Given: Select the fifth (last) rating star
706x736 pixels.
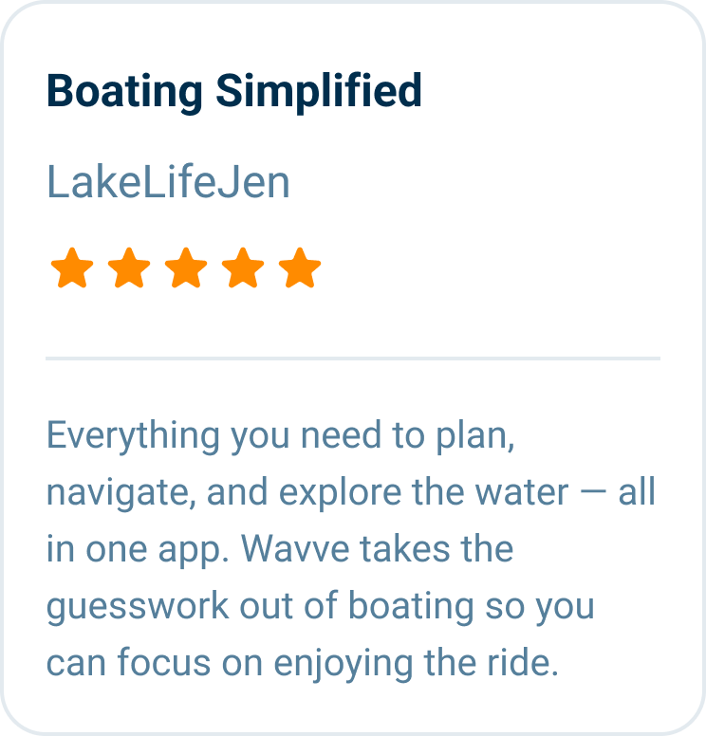Looking at the screenshot, I should (x=300, y=268).
